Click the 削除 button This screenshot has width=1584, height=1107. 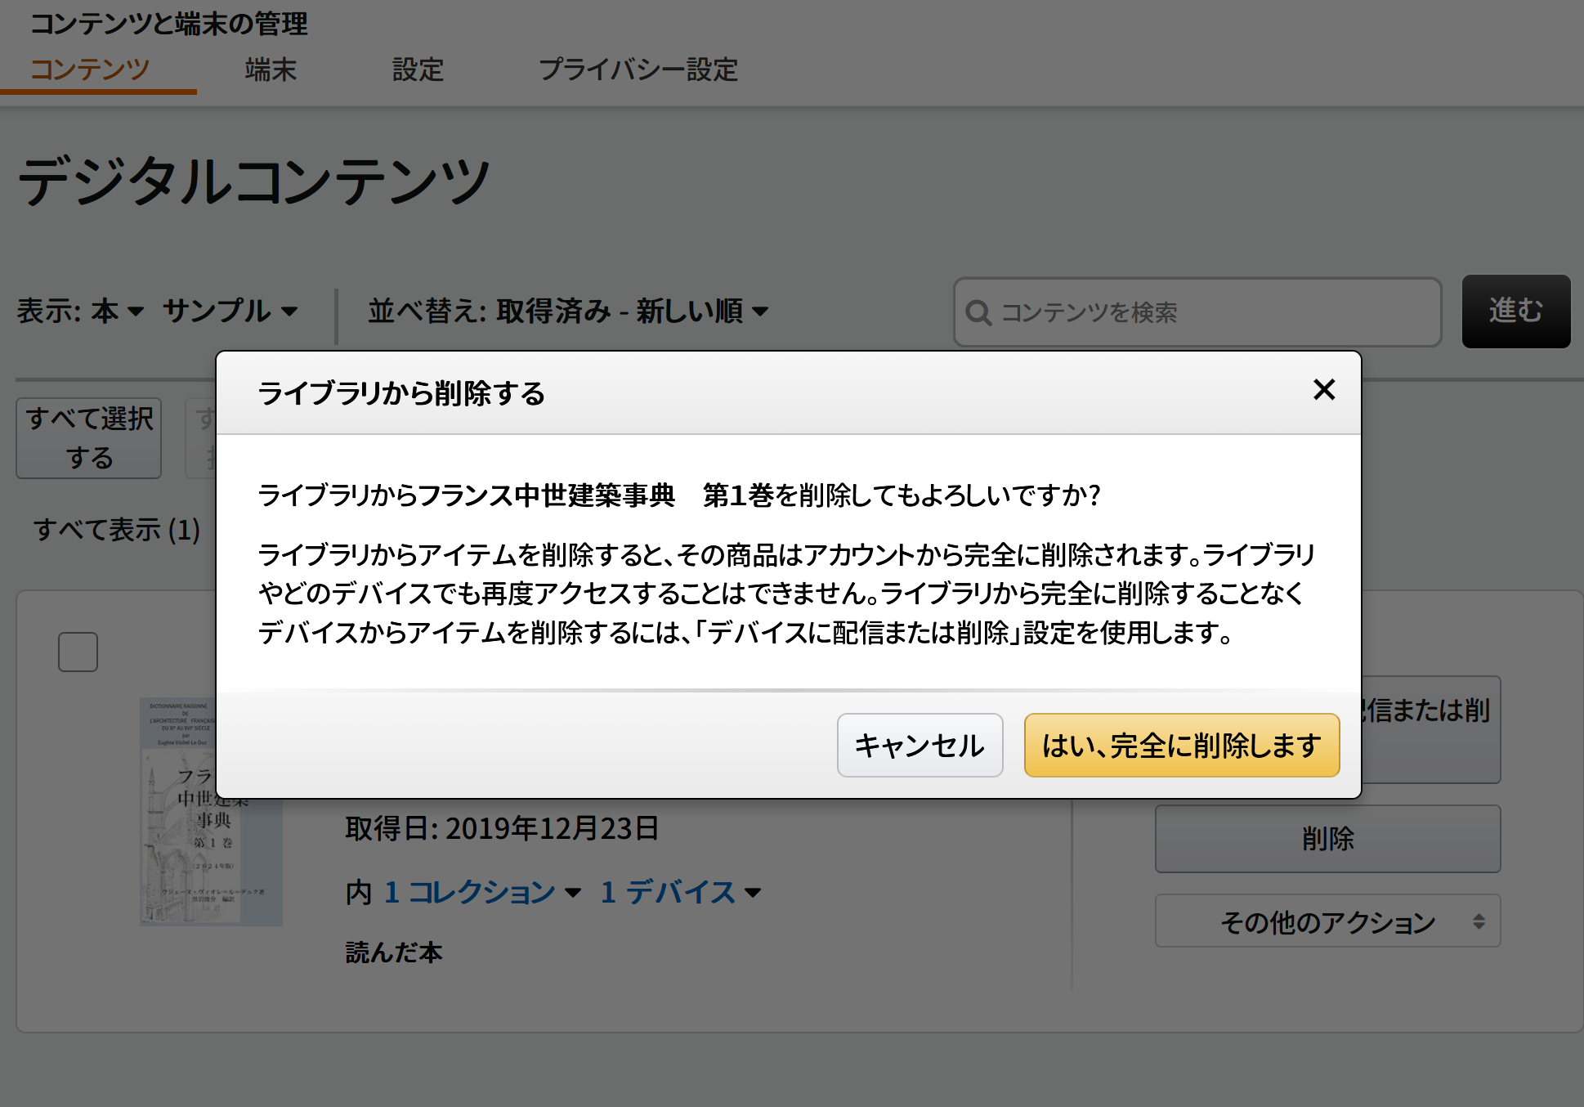(x=1327, y=838)
